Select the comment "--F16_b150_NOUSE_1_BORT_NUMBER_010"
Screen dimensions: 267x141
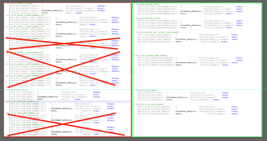pos(24,27)
